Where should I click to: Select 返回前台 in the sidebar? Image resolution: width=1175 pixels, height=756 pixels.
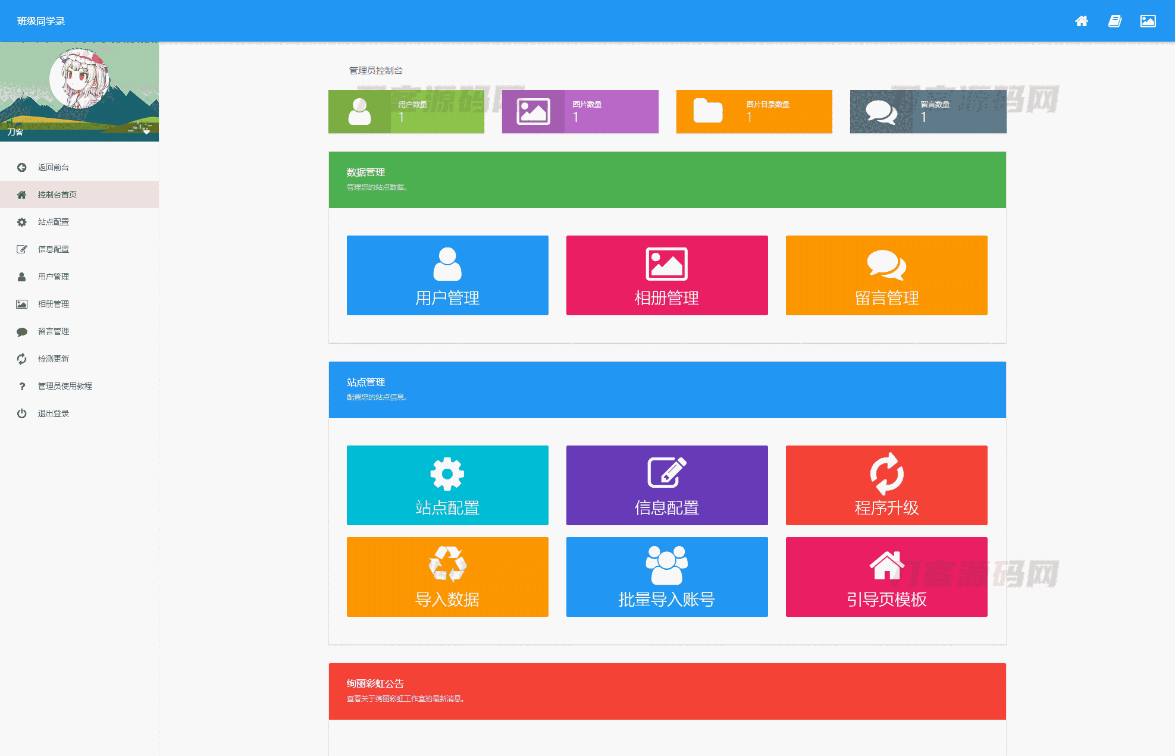pyautogui.click(x=54, y=167)
